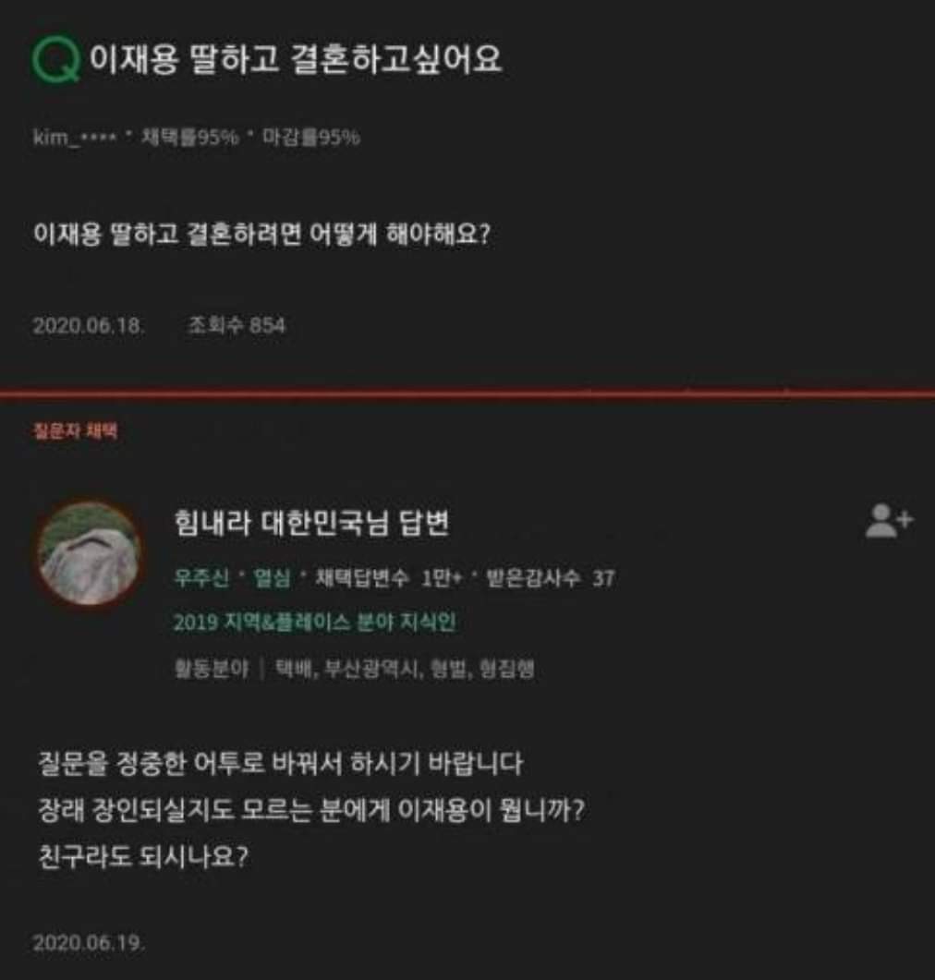Screen dimensions: 935x980
Task: Open 2019 지역&플레이스 분야 지식인 badge
Action: point(314,623)
